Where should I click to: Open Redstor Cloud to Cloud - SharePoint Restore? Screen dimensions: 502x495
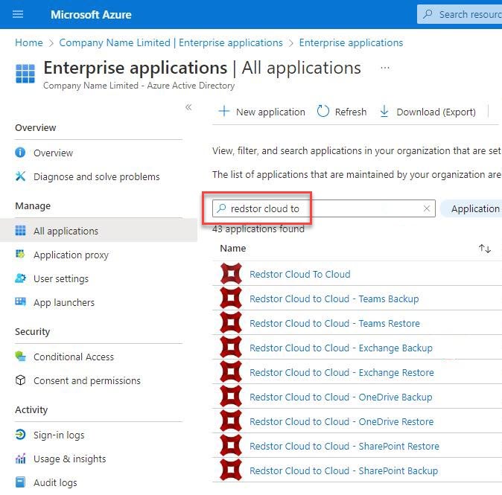point(344,446)
